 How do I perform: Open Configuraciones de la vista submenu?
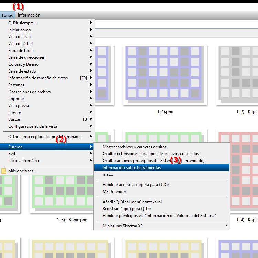pos(47,126)
